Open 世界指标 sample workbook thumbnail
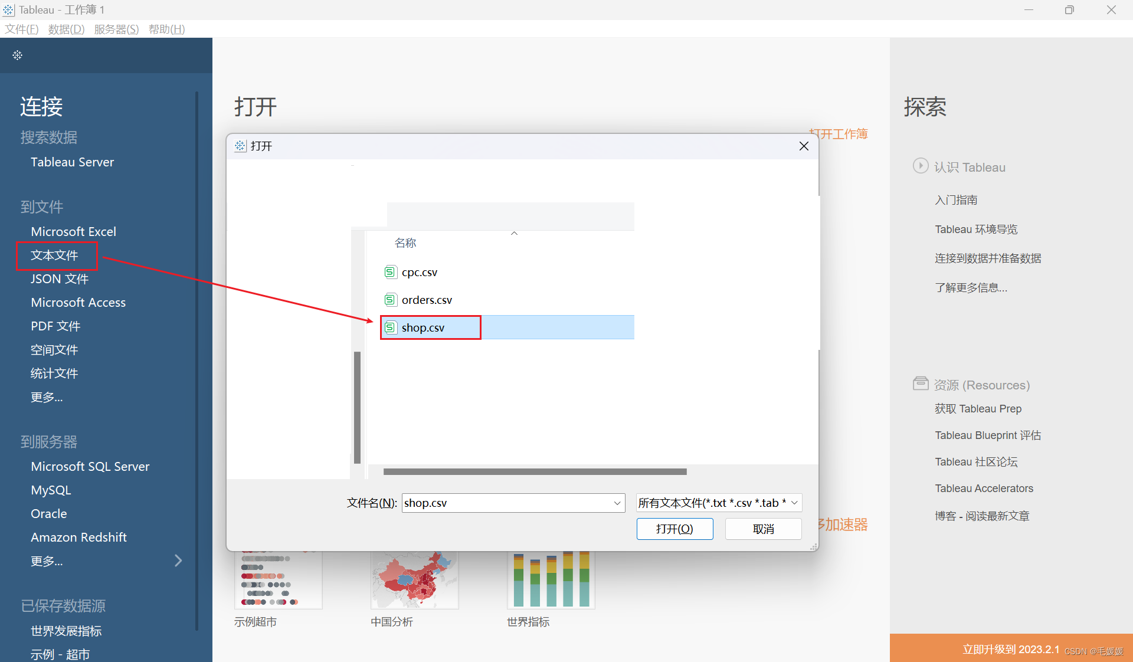The image size is (1133, 662). [551, 580]
